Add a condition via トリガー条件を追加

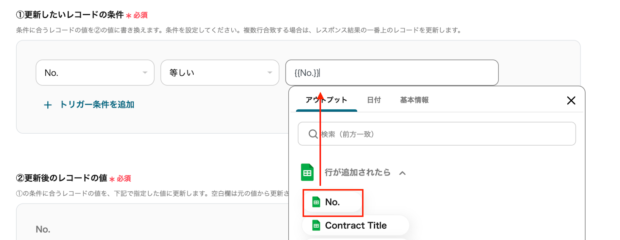pyautogui.click(x=97, y=105)
